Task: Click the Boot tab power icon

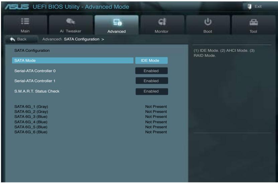Action: 208,22
